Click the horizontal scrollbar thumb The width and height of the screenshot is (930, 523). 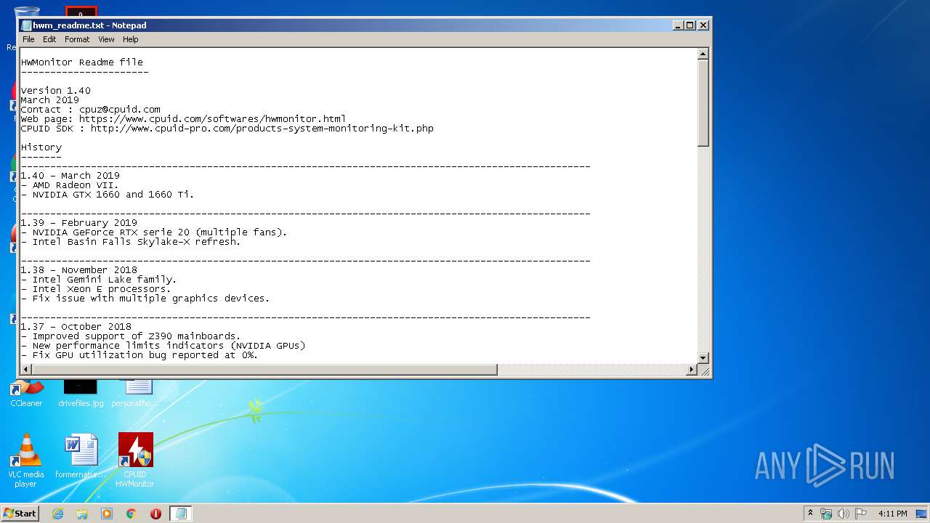pyautogui.click(x=264, y=370)
